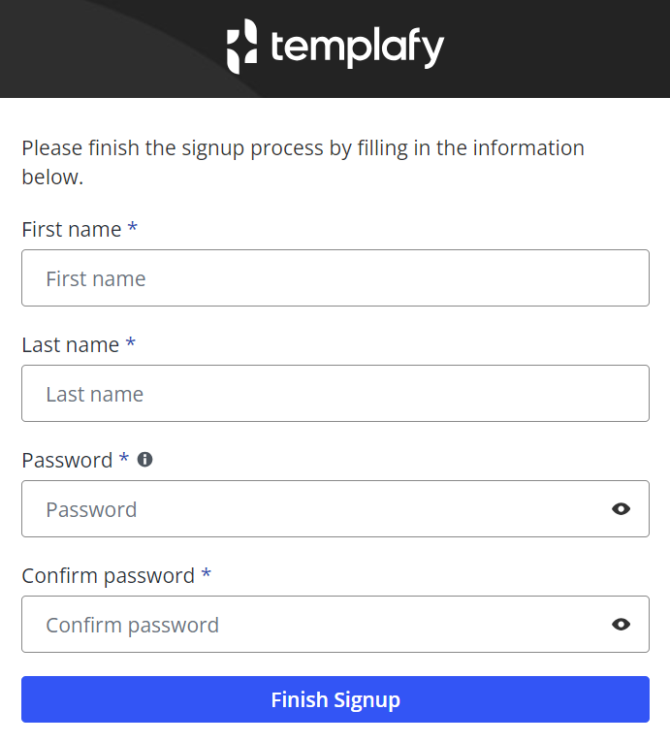The width and height of the screenshot is (670, 743).
Task: Click the First name field label
Action: point(72,229)
